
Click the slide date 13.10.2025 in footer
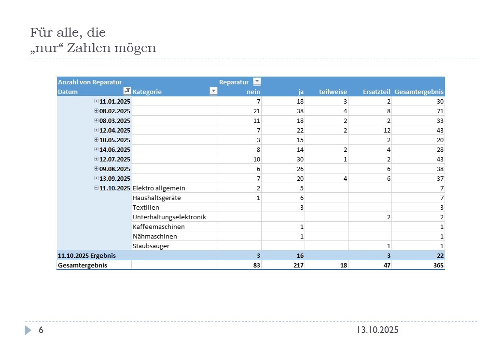click(x=377, y=330)
